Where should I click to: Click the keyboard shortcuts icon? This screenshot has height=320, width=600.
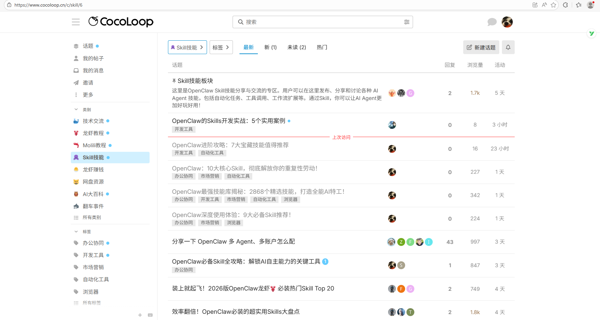[150, 315]
